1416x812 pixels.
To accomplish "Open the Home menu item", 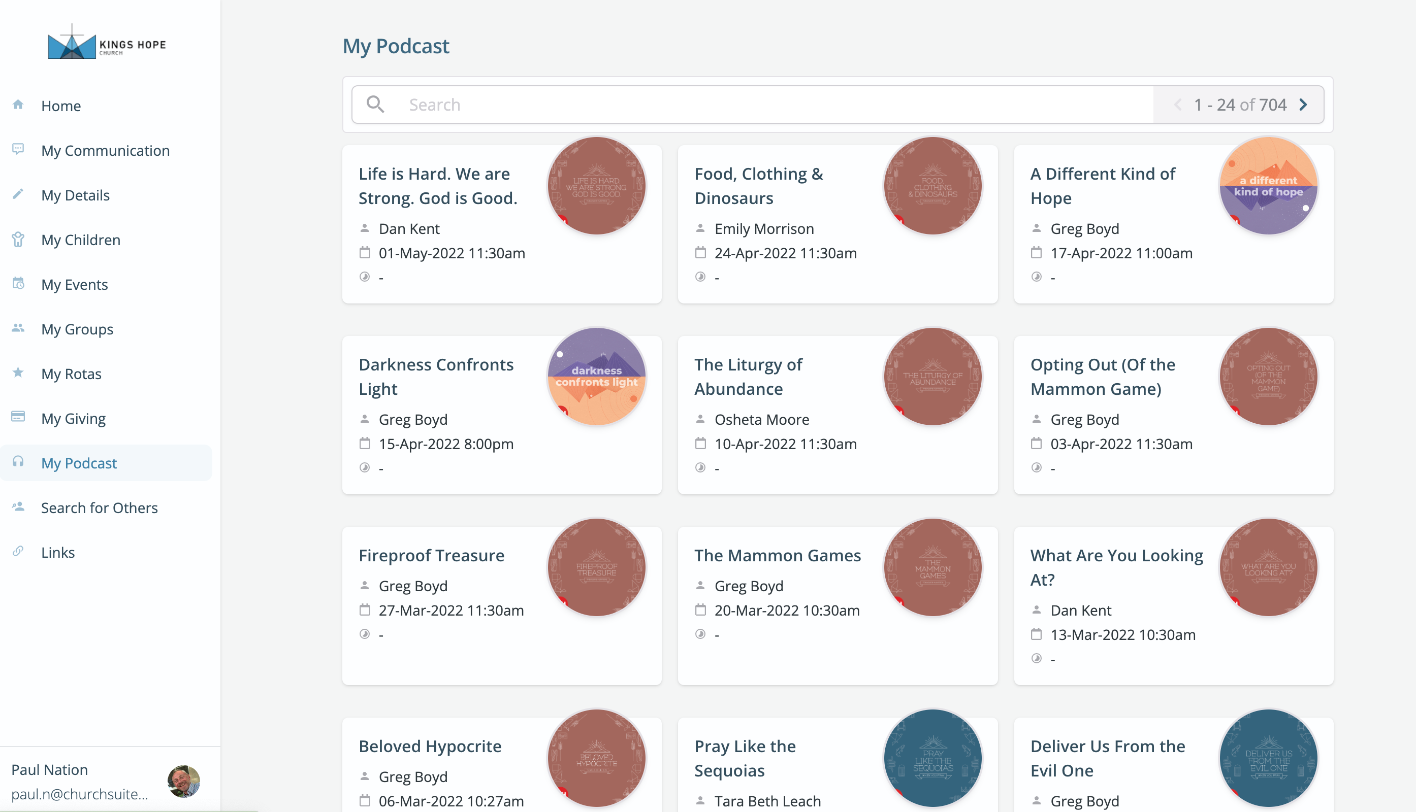I will [x=106, y=106].
